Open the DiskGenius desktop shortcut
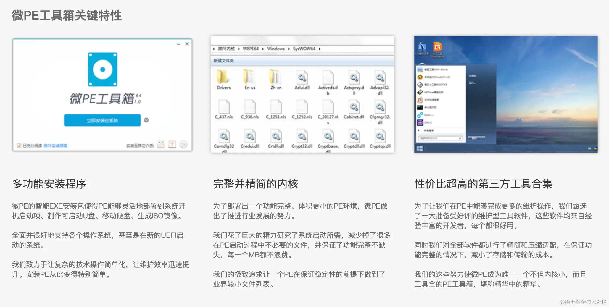 point(437,50)
